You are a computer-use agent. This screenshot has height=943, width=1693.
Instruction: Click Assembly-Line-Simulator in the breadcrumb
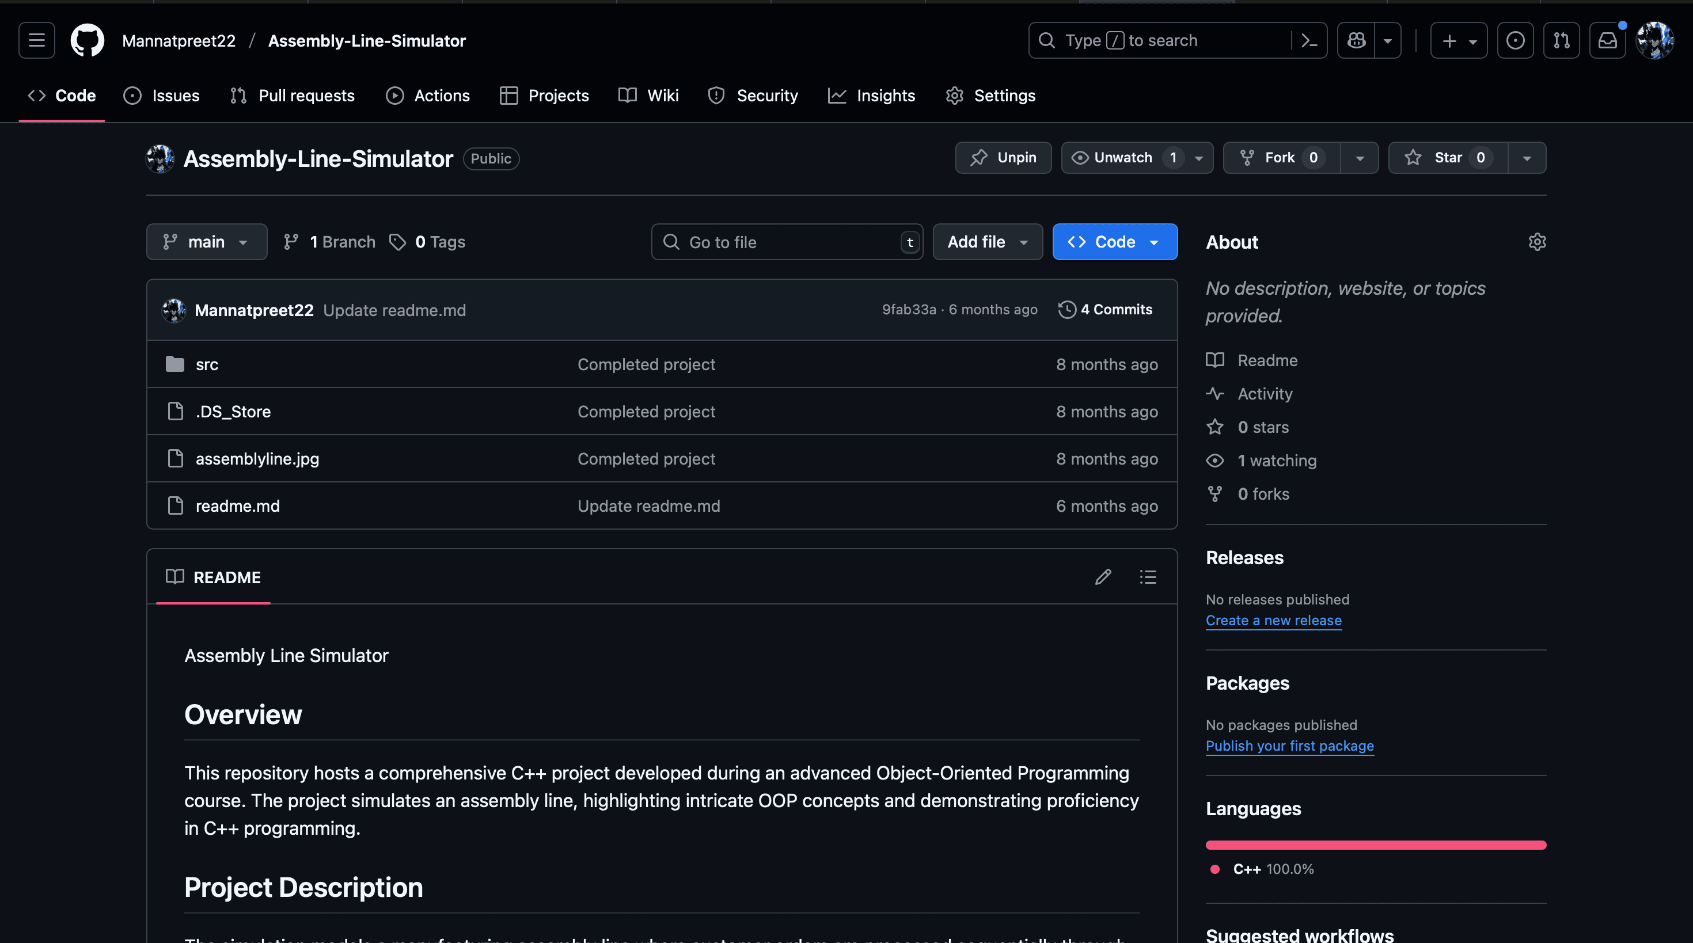point(367,41)
